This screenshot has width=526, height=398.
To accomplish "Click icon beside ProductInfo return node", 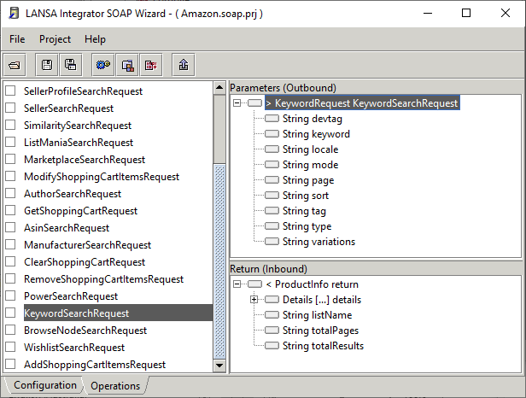I will pyautogui.click(x=255, y=284).
